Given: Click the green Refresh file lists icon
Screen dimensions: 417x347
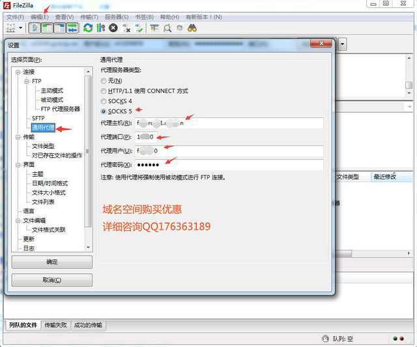Looking at the screenshot, I should tap(88, 27).
